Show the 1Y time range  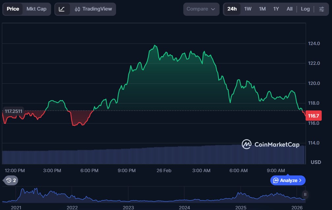(276, 9)
